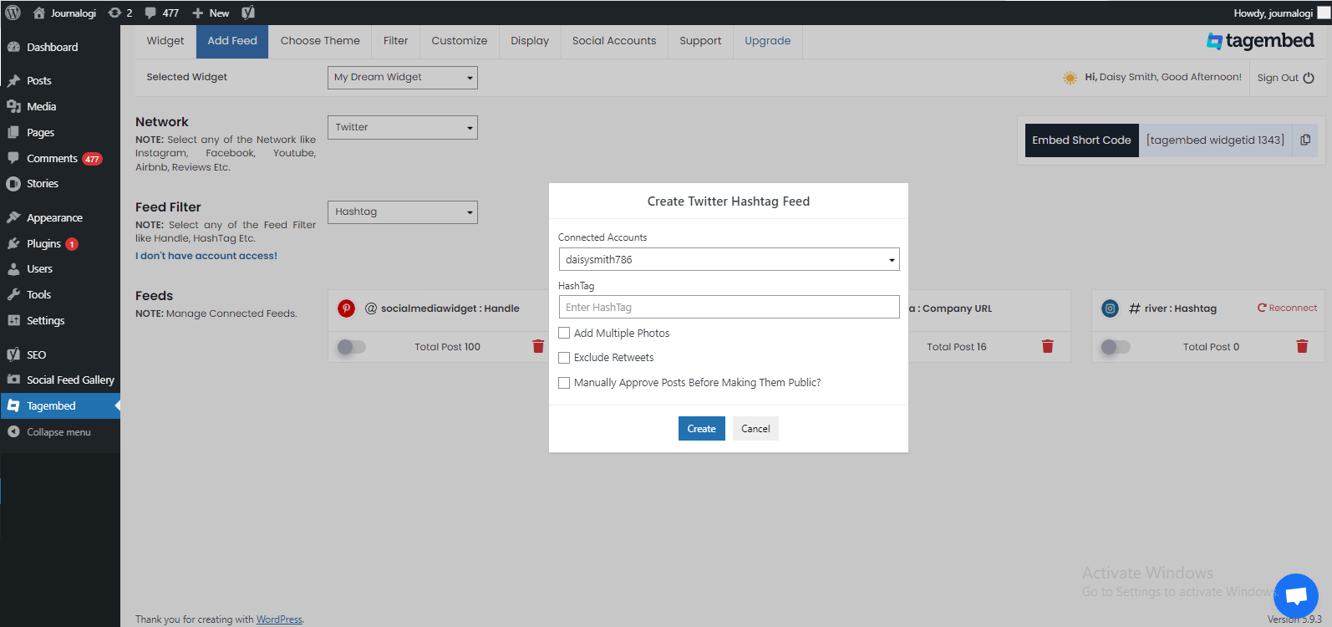The width and height of the screenshot is (1332, 627).
Task: Open the My Dream Widget dropdown
Action: point(403,77)
